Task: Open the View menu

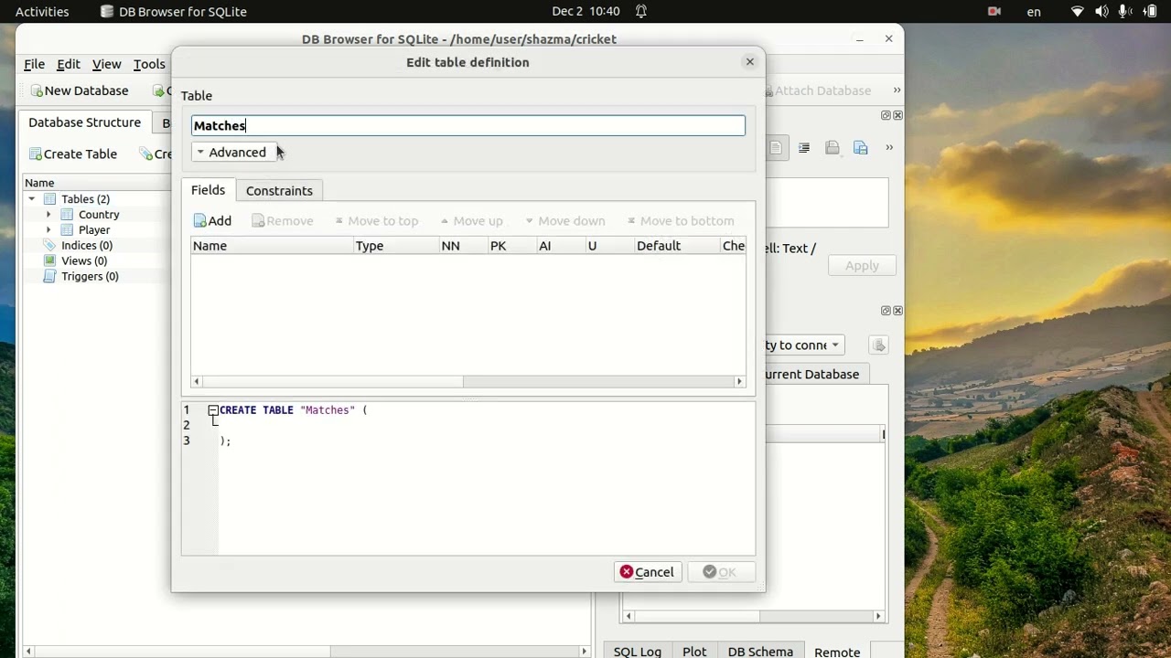Action: 106,64
